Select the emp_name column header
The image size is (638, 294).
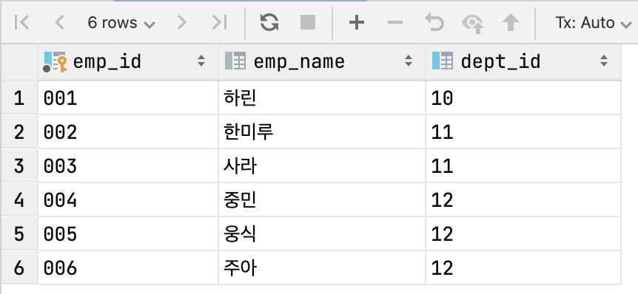[322, 62]
